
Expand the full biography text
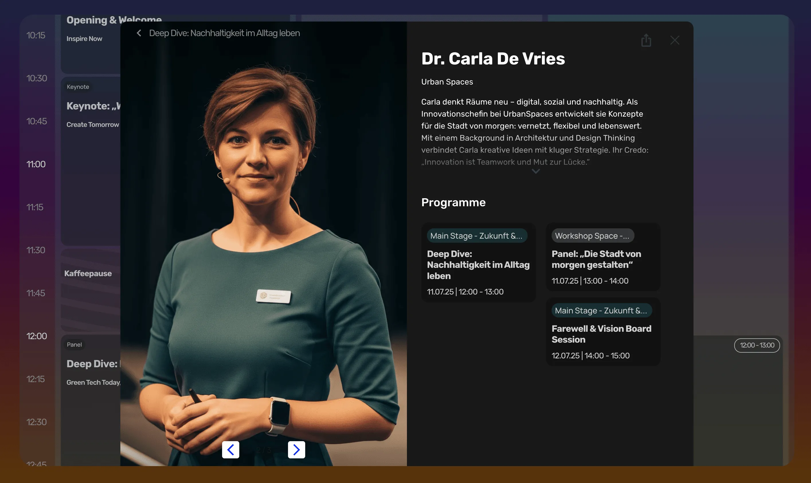[x=536, y=171]
